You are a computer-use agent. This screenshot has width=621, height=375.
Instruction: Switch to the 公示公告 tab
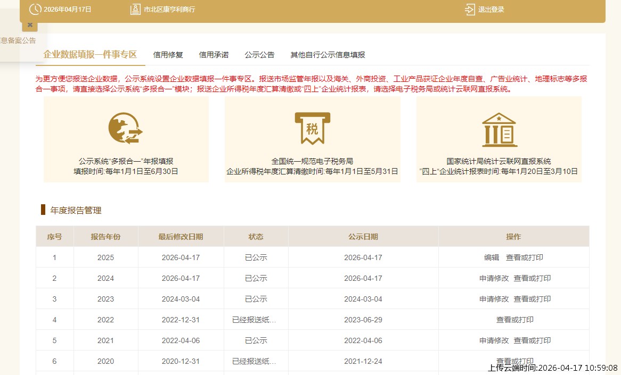click(259, 54)
